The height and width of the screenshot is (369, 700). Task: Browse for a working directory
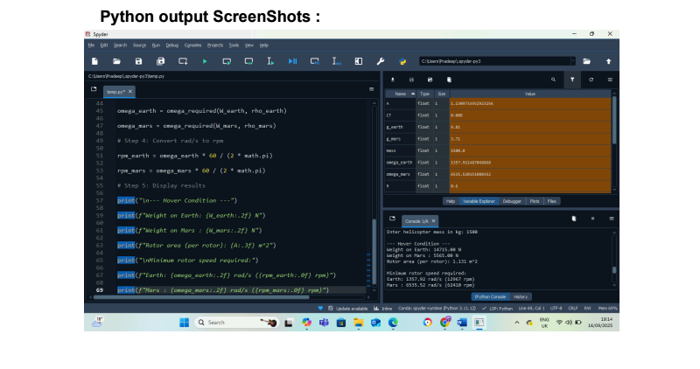click(x=586, y=61)
